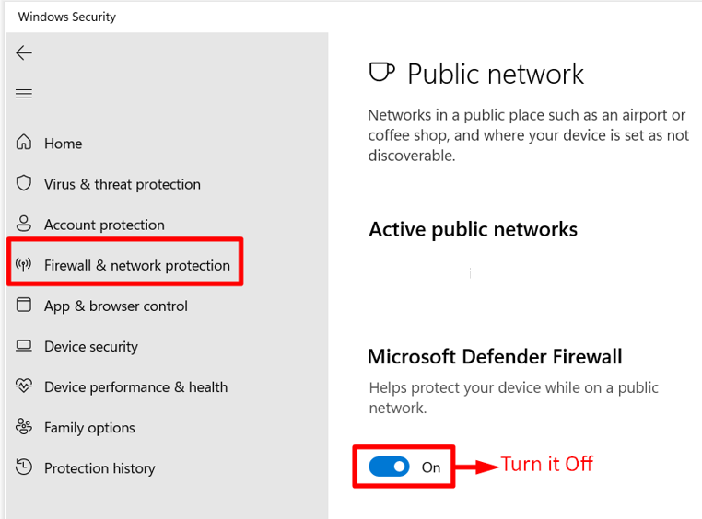The width and height of the screenshot is (702, 519).
Task: Click the Public network coffee cup icon
Action: click(382, 73)
